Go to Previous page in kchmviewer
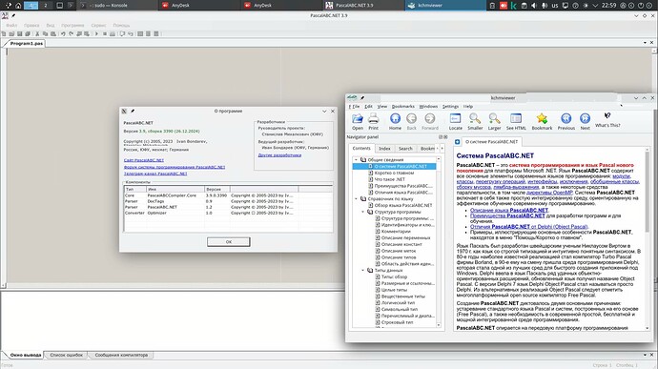The height and width of the screenshot is (369, 658). 566,119
